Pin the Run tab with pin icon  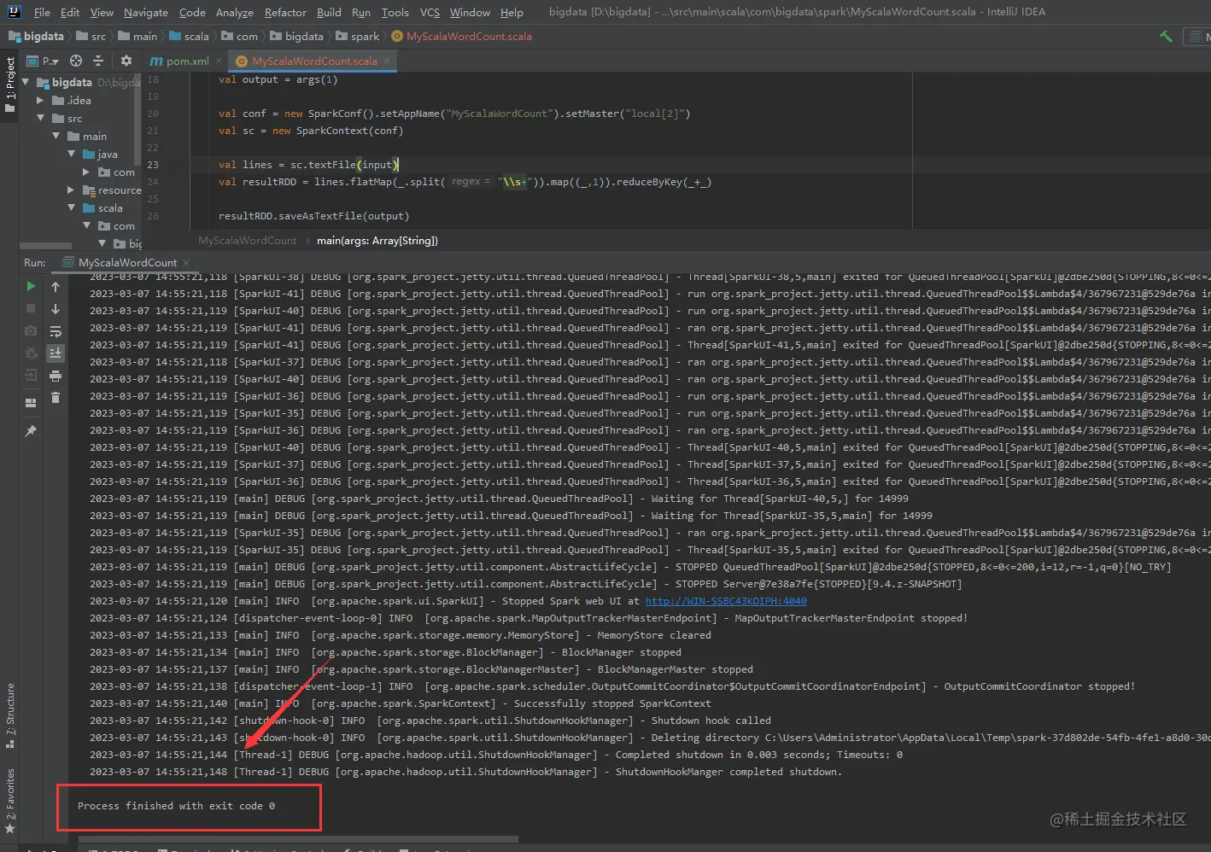click(x=31, y=431)
